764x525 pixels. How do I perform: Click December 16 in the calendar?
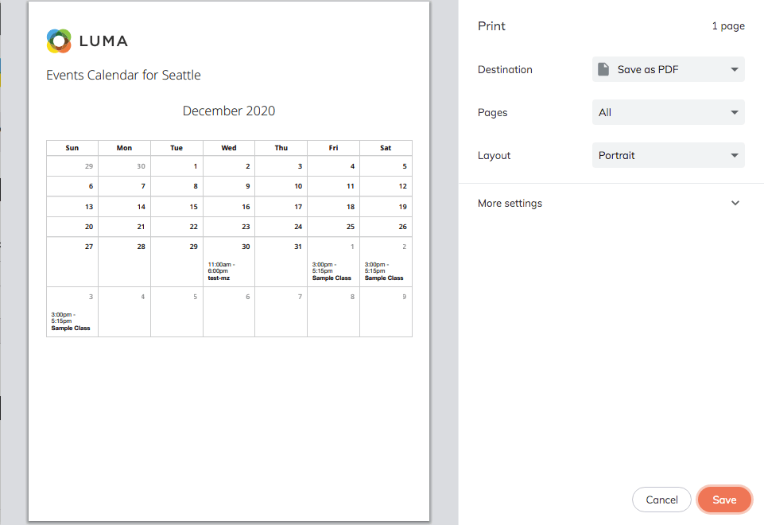[246, 207]
